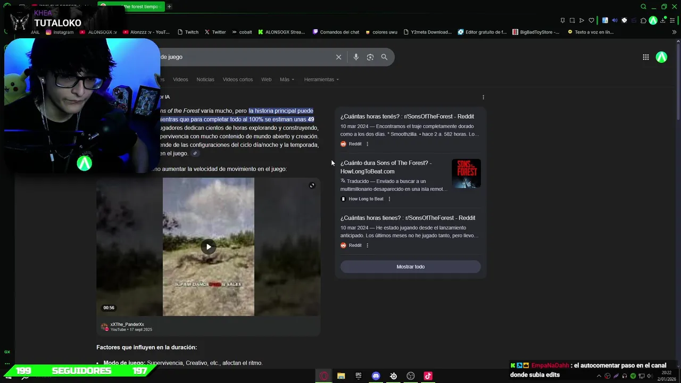This screenshot has width=681, height=383.
Task: Switch to the Noticias search tab
Action: [x=205, y=79]
